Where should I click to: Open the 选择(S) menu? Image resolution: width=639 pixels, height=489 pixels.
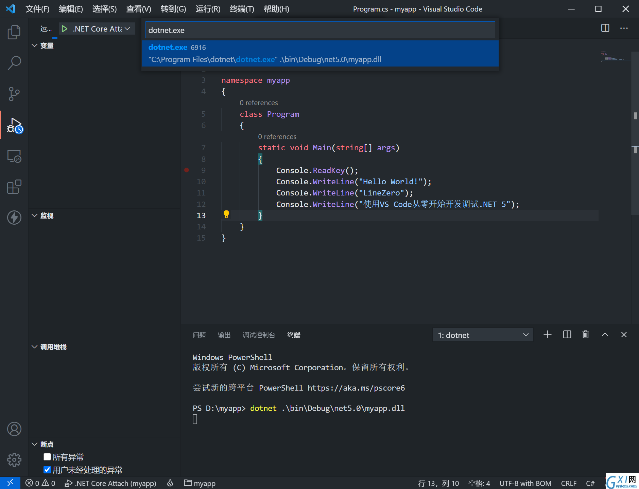click(104, 9)
